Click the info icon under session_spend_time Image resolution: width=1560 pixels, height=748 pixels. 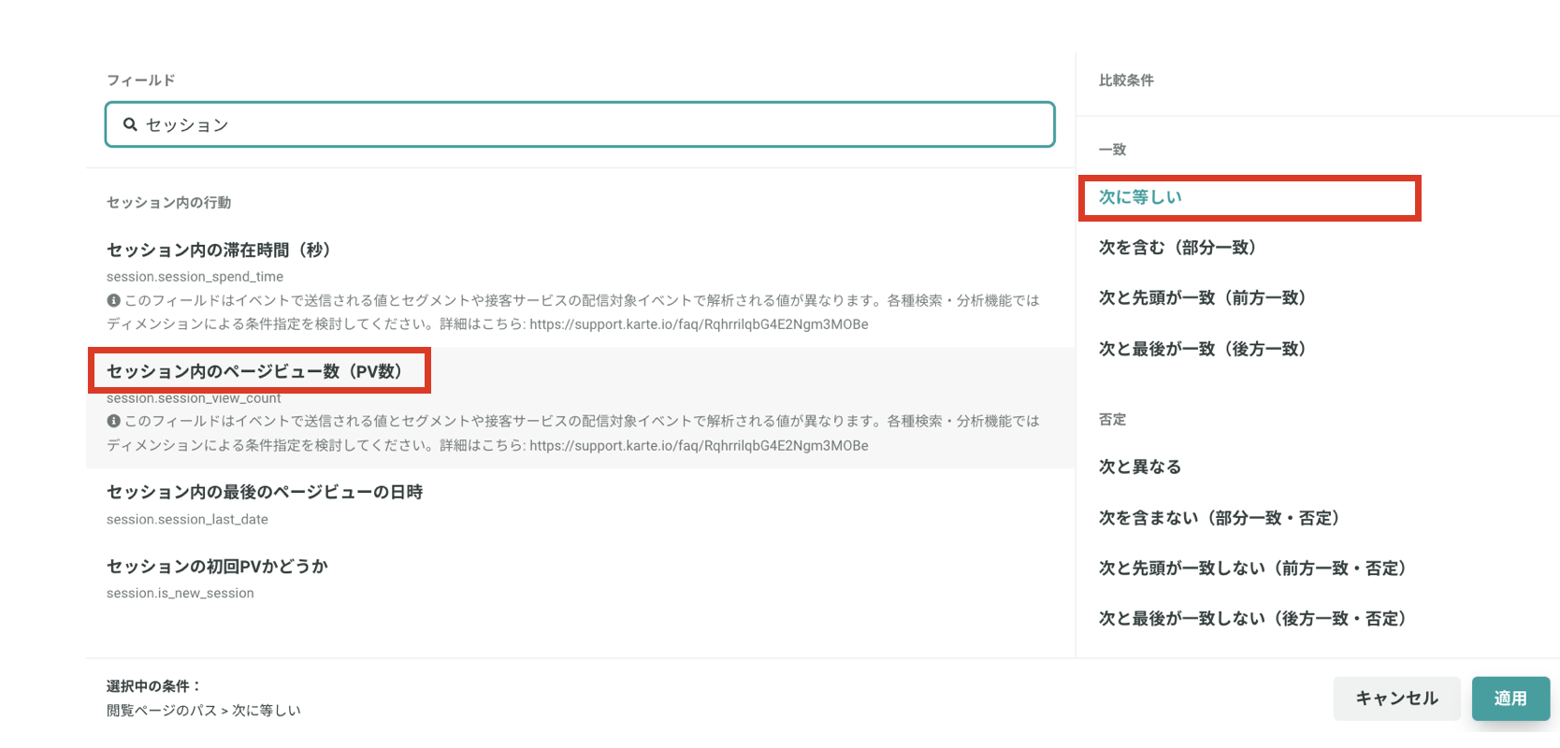coord(113,300)
